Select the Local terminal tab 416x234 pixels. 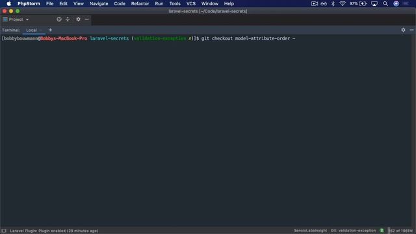click(31, 31)
